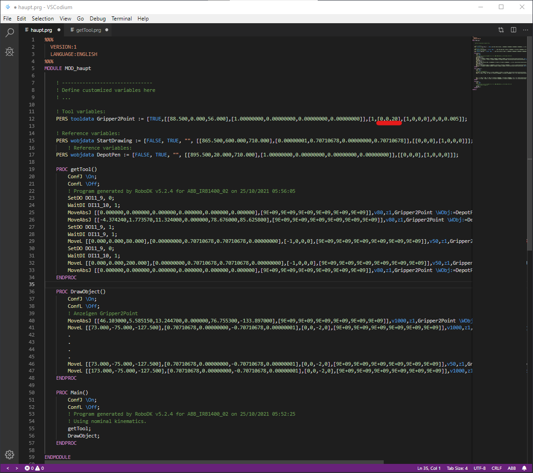Open the Debug view bug icon
Image resolution: width=533 pixels, height=473 pixels.
click(10, 52)
